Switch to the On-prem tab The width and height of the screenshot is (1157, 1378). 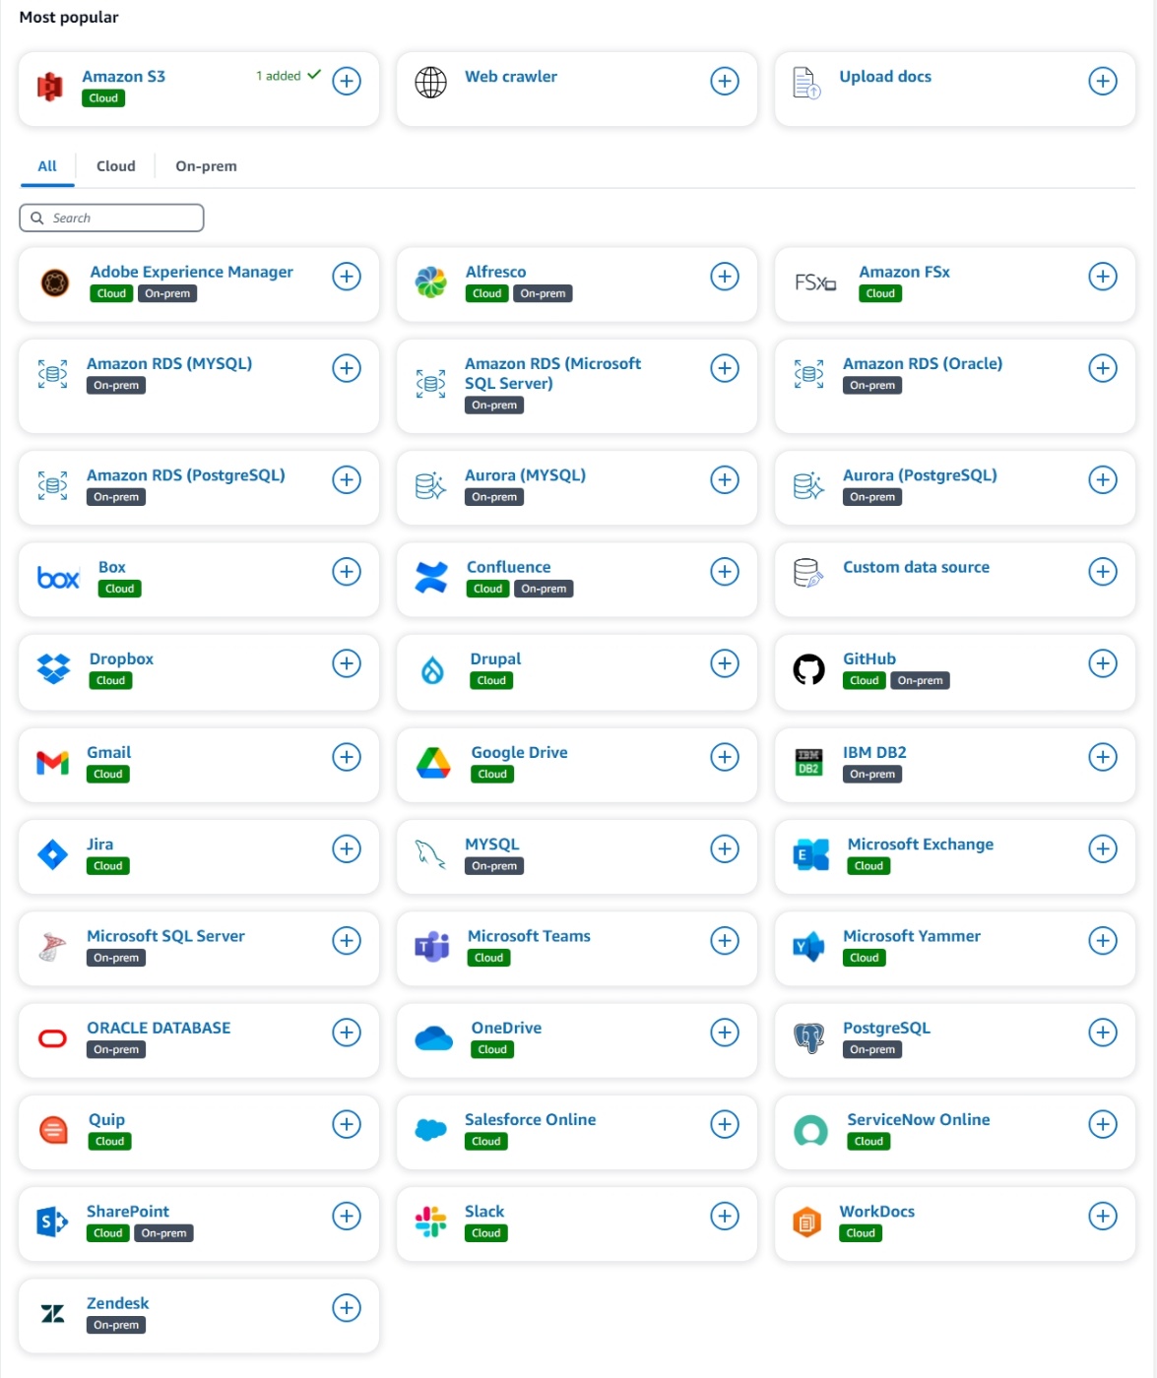click(x=206, y=166)
